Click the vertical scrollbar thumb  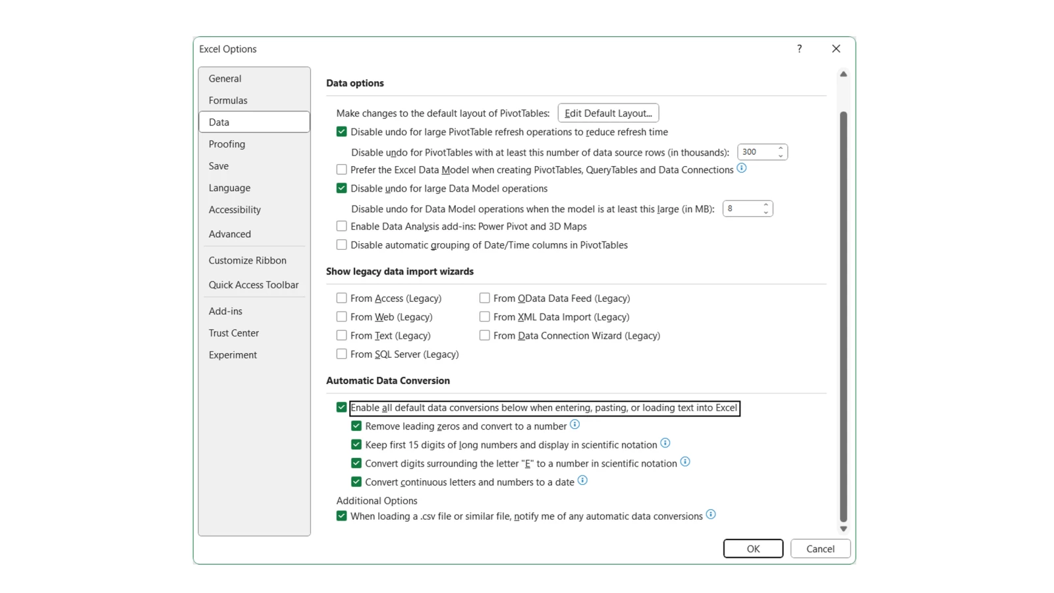[x=843, y=317]
